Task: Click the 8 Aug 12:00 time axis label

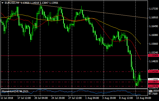Action: 126,98
